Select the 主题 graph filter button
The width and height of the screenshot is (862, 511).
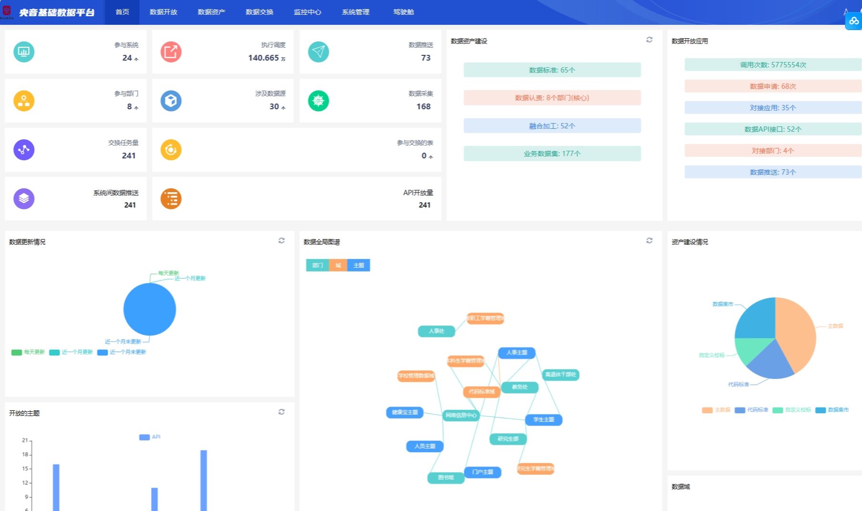tap(359, 265)
